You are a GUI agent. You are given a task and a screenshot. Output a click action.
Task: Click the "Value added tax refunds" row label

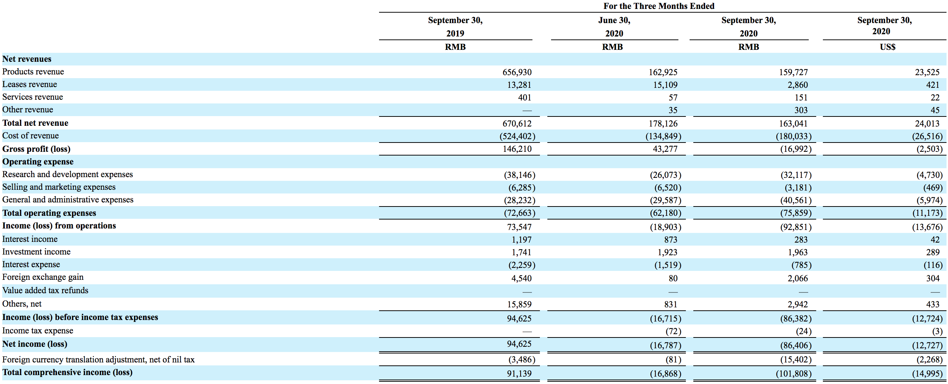pyautogui.click(x=45, y=291)
